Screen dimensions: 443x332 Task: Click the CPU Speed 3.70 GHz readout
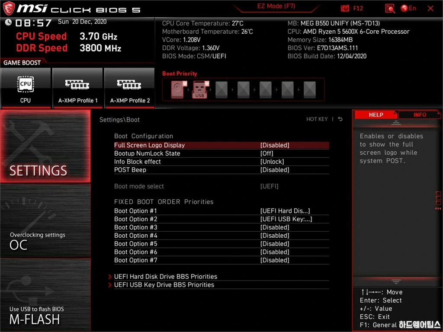tap(98, 36)
